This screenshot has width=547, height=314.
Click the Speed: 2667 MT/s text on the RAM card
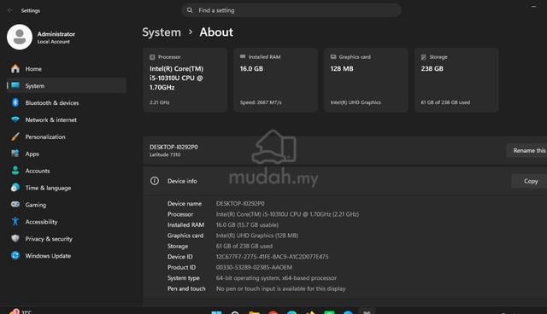click(x=261, y=102)
